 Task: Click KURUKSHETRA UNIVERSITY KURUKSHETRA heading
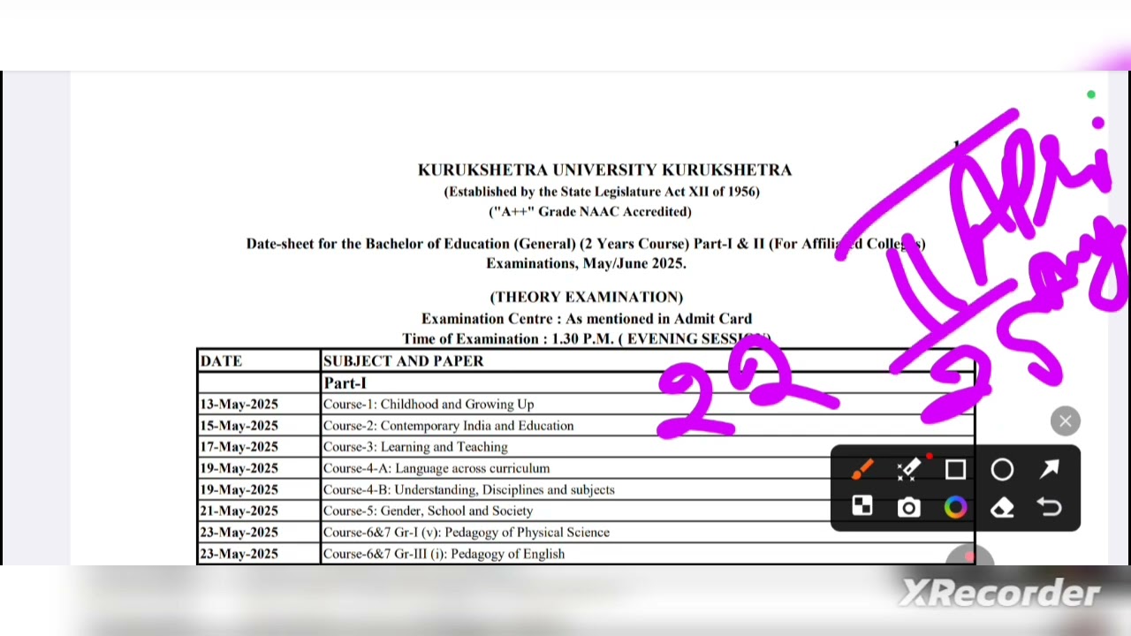604,170
